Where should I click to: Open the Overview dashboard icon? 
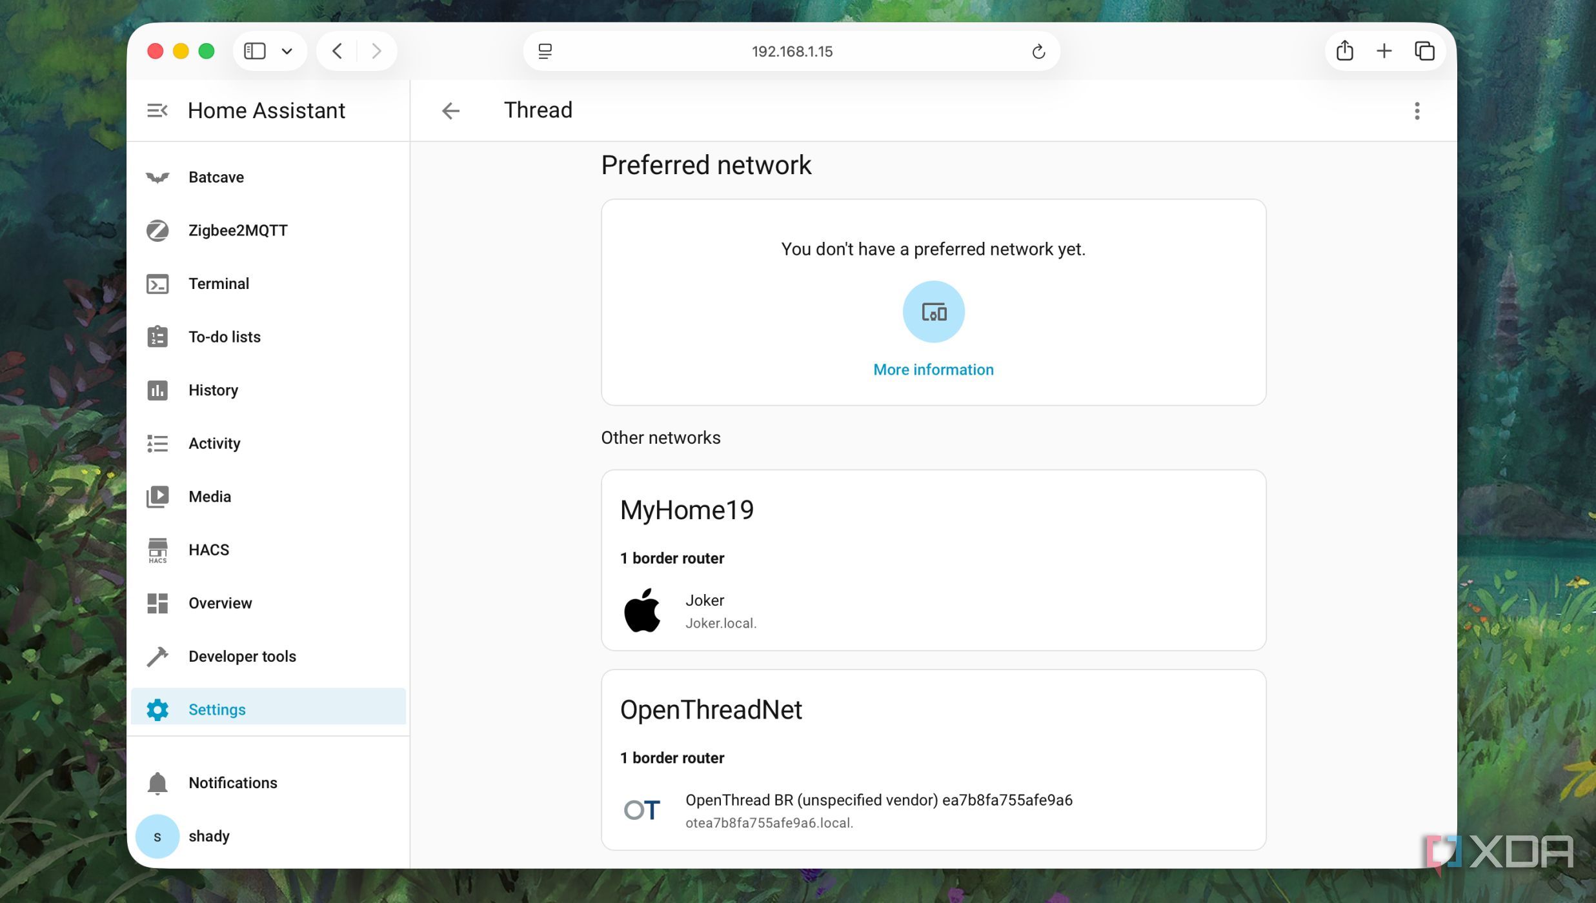click(157, 603)
